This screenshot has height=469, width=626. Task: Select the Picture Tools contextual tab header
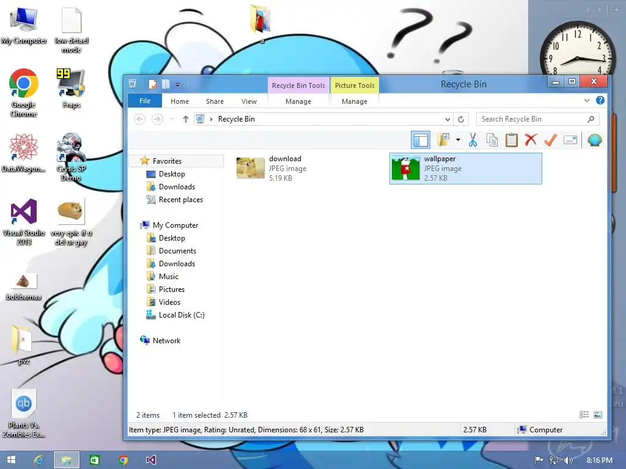pyautogui.click(x=355, y=85)
